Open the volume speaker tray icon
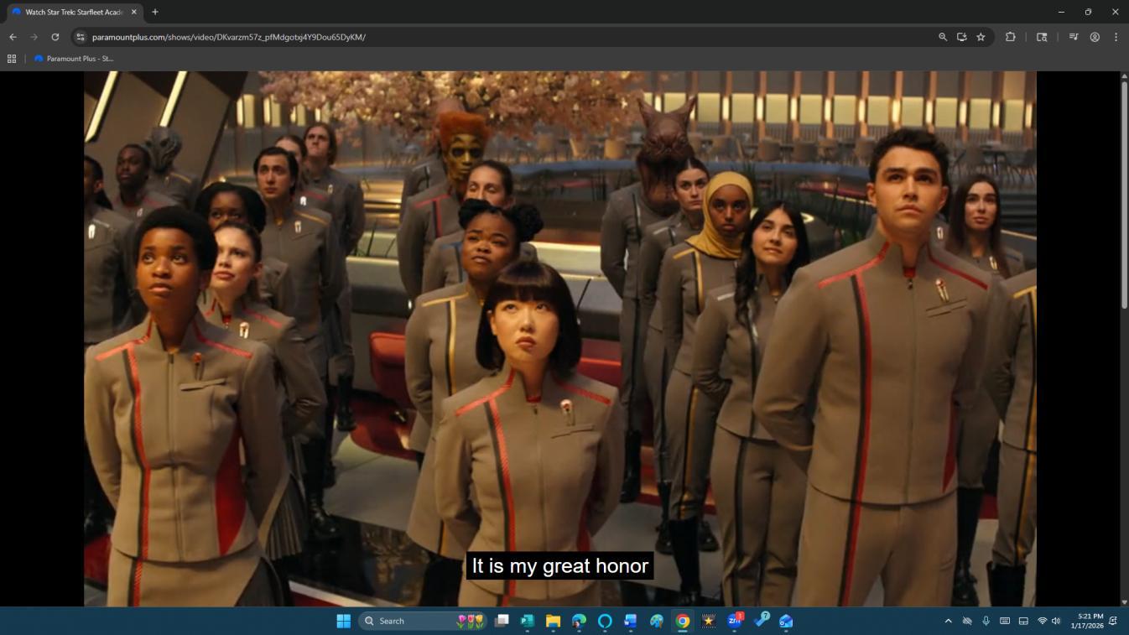 1056,621
